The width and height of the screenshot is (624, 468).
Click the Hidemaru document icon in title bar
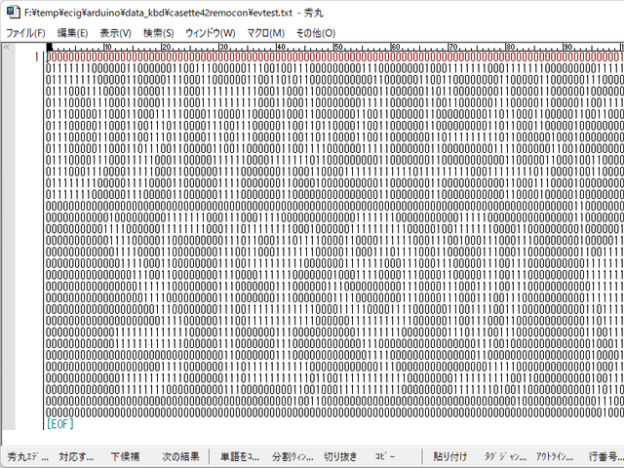tap(12, 10)
